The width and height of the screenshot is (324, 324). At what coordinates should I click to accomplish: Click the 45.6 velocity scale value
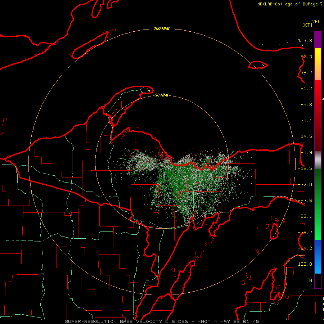click(x=306, y=104)
